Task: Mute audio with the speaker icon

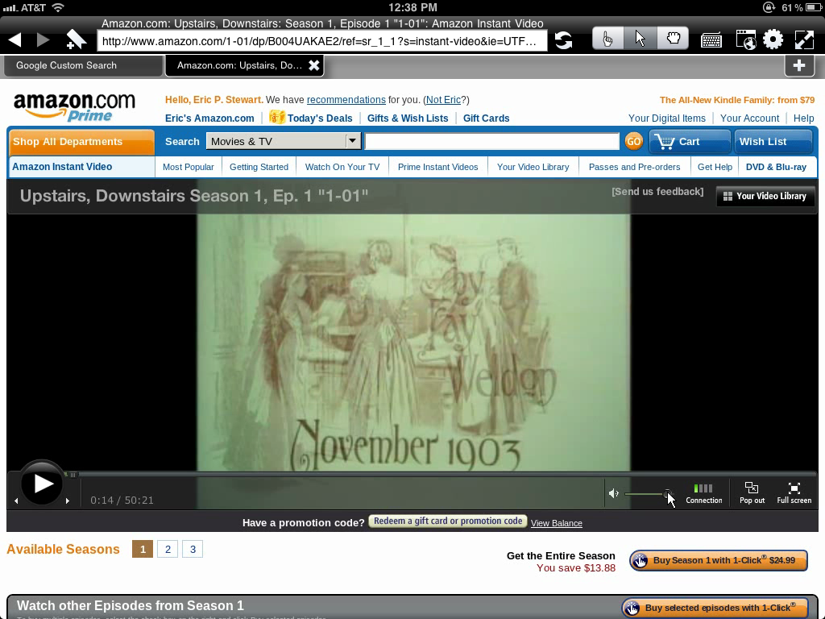Action: (613, 494)
